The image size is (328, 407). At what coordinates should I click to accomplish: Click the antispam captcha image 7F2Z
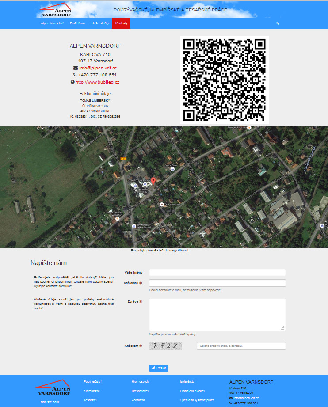coord(165,346)
